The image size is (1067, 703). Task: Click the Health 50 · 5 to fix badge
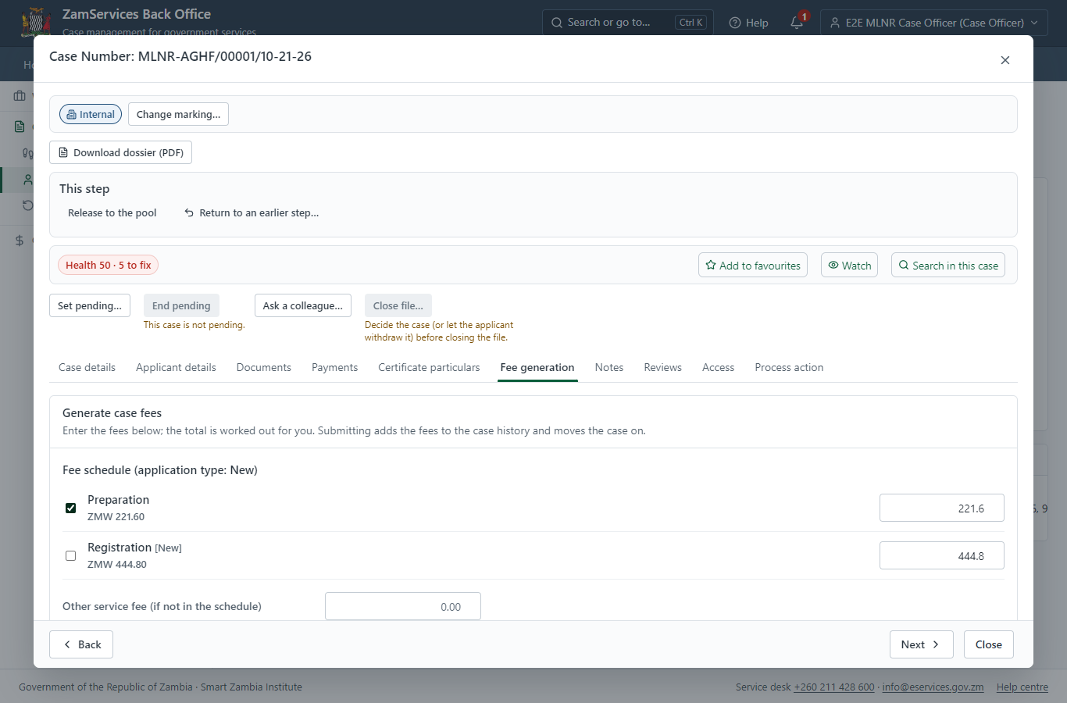click(109, 265)
